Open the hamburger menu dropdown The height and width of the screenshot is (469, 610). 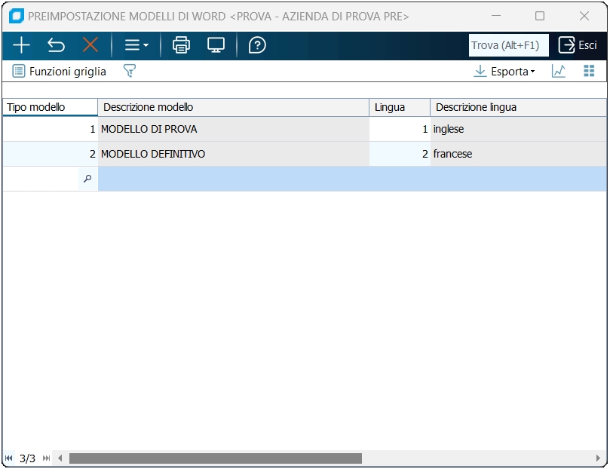click(x=136, y=45)
